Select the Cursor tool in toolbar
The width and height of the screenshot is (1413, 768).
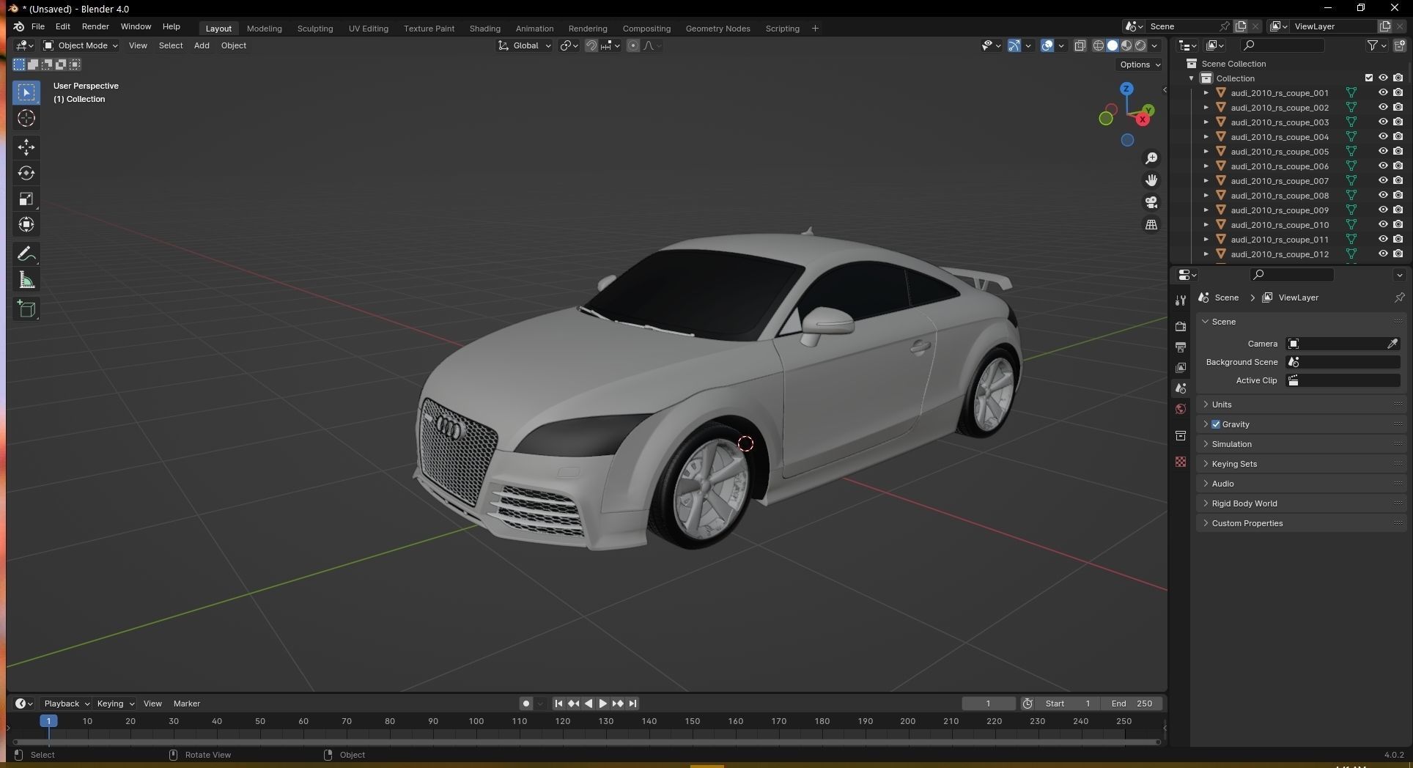tap(26, 119)
